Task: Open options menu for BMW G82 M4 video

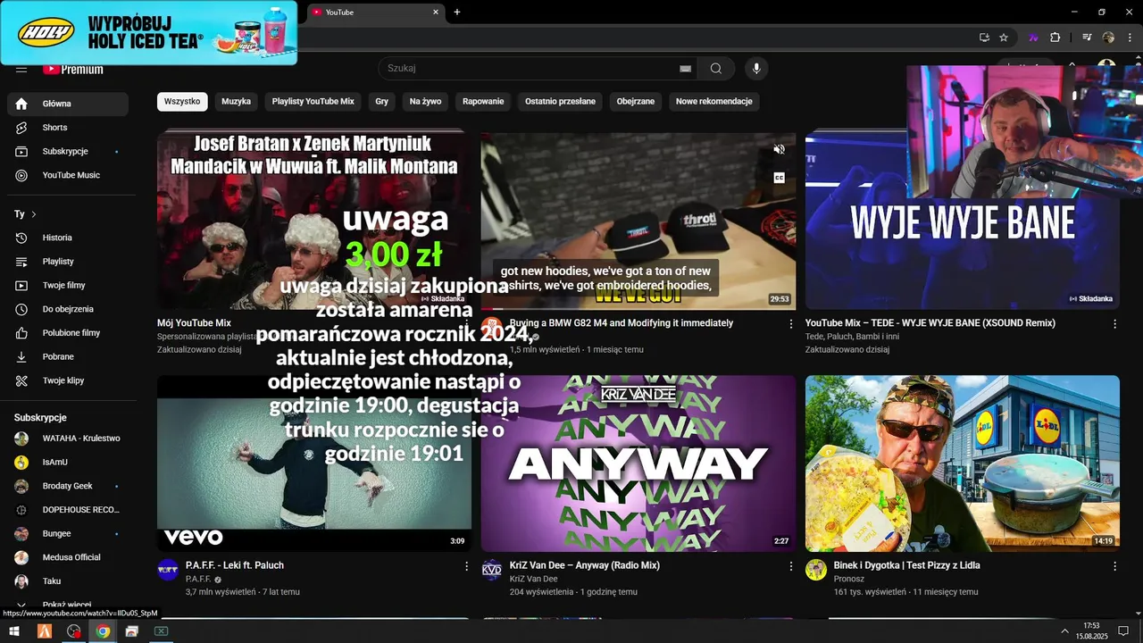Action: 790,324
